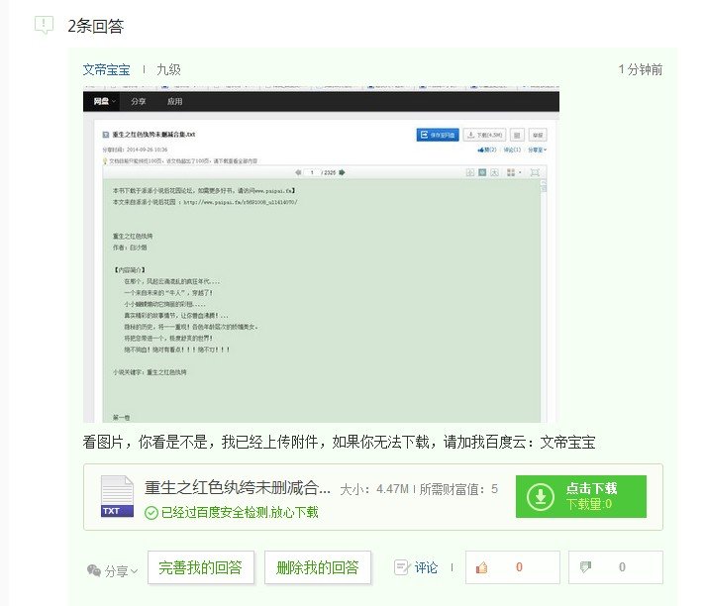Click the download arrow circle icon
This screenshot has width=706, height=606.
[x=541, y=497]
